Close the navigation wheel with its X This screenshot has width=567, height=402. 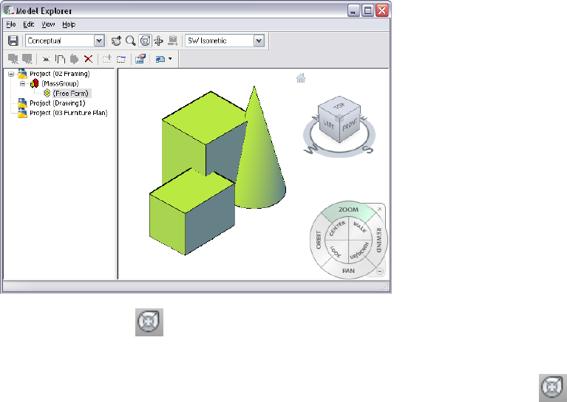coord(380,209)
